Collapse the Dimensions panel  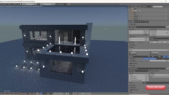tap(133, 24)
